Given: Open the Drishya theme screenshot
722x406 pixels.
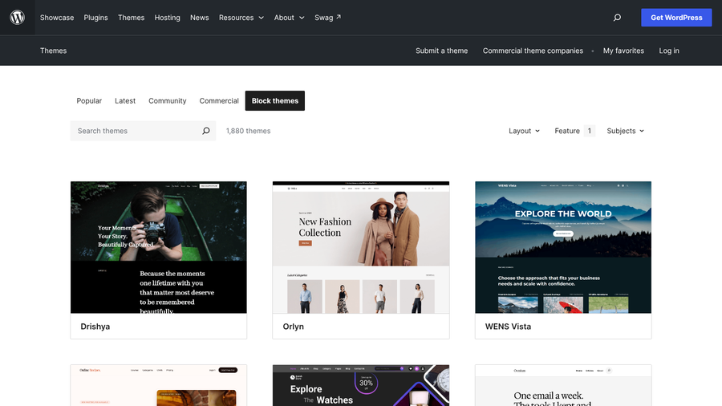Looking at the screenshot, I should coord(158,247).
